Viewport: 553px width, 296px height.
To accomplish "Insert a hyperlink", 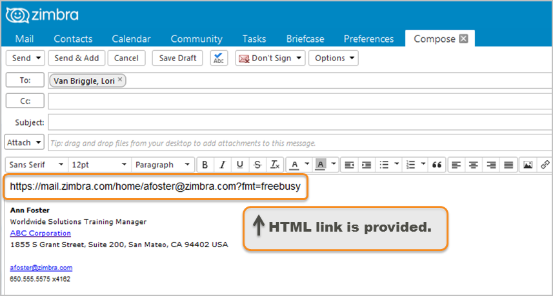I will click(545, 165).
